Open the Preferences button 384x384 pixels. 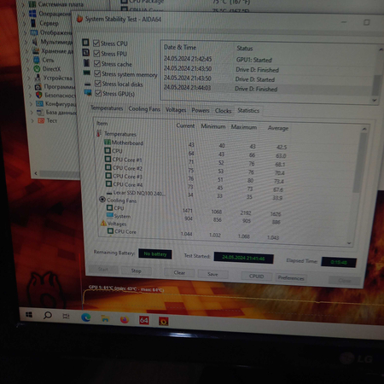pos(291,278)
